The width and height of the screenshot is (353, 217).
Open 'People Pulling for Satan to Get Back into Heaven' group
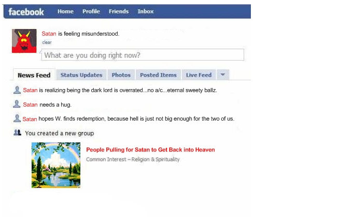click(x=150, y=150)
